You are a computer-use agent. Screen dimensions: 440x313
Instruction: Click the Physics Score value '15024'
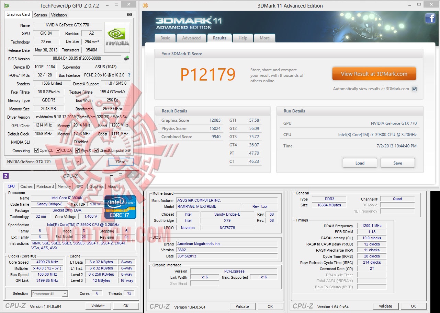(215, 129)
